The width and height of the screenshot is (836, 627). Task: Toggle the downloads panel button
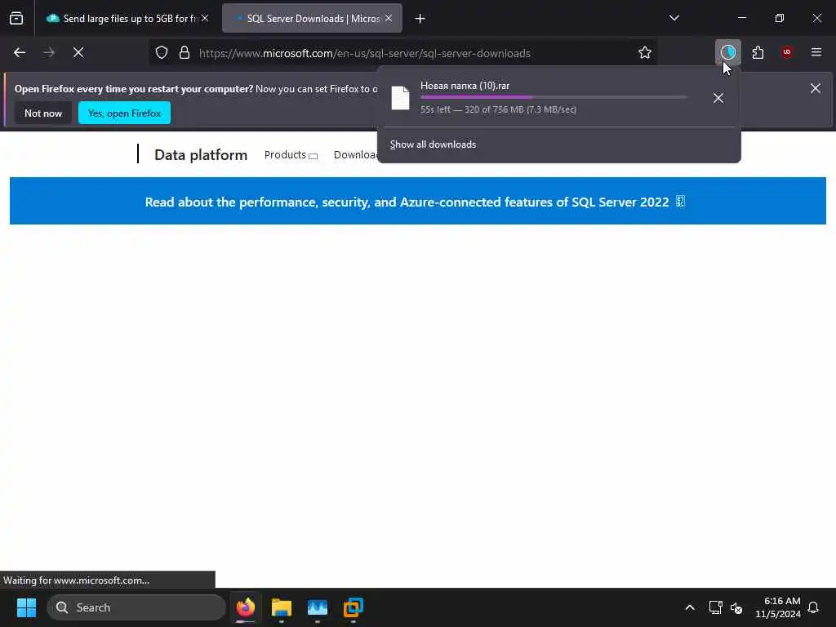(x=727, y=52)
